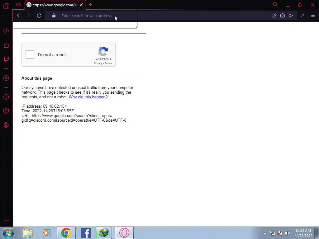Screen dimensions: 319x239
Task: Show hidden system tray icons
Action: point(265,233)
